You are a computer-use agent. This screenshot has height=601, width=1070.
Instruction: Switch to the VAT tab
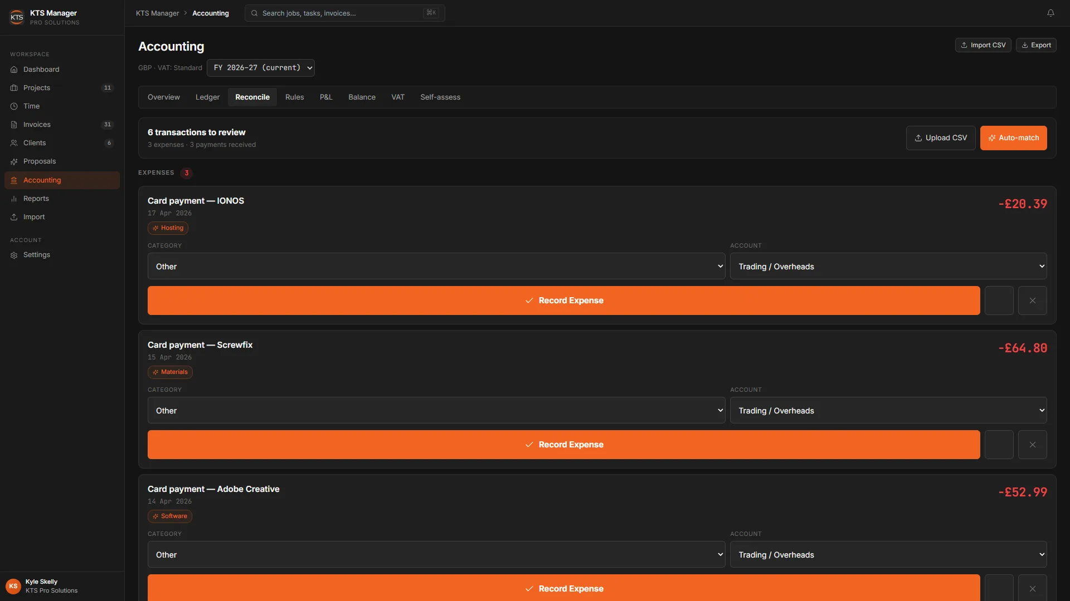(398, 97)
